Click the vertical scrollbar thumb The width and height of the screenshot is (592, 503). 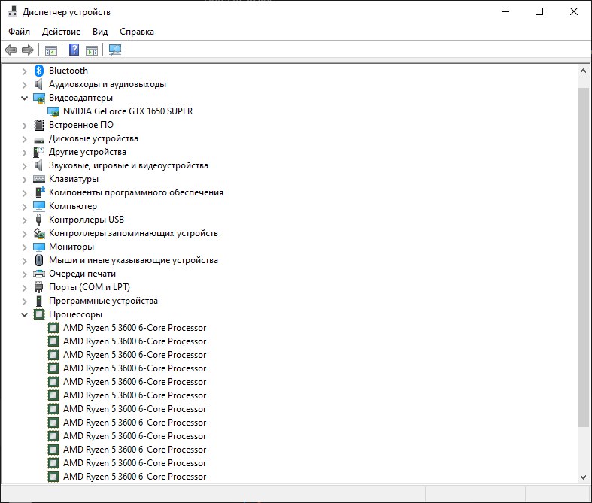point(583,257)
